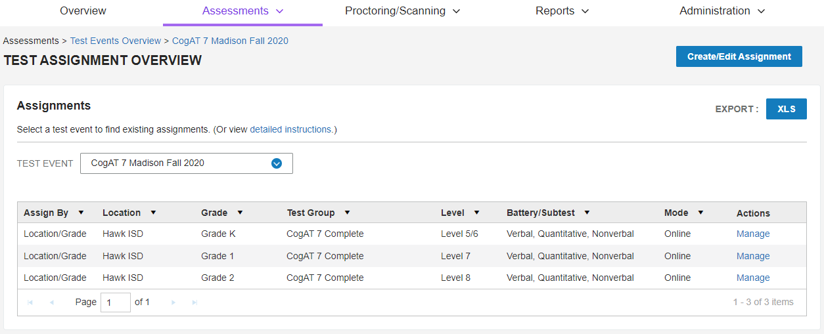Image resolution: width=824 pixels, height=334 pixels.
Task: Open the Reports menu
Action: 562,11
